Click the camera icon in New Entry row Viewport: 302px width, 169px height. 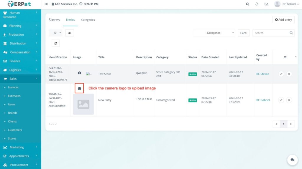coord(79,88)
